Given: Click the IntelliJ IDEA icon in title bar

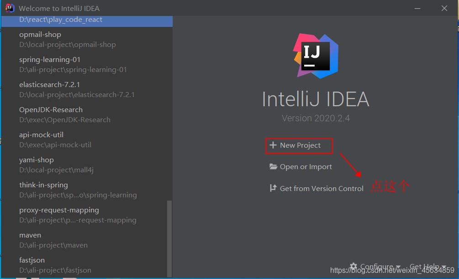Looking at the screenshot, I should tap(10, 8).
